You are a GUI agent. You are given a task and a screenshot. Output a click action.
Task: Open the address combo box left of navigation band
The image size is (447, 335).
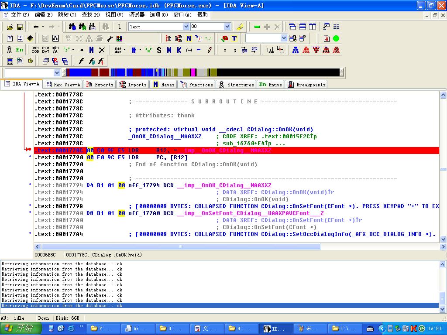(x=57, y=73)
